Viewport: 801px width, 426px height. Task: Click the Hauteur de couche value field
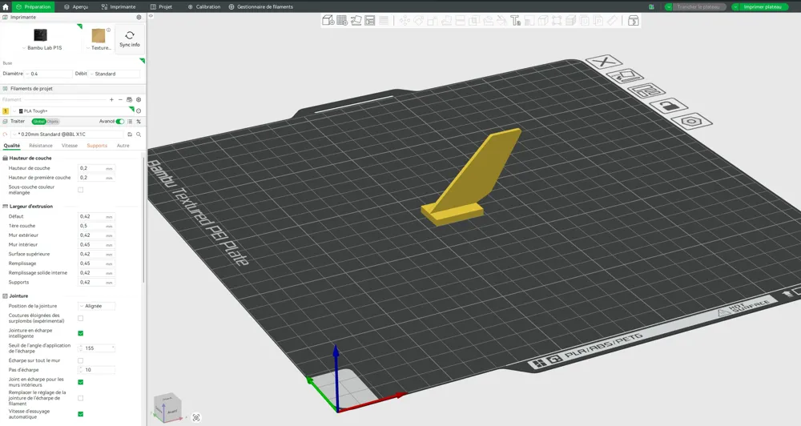pyautogui.click(x=96, y=168)
